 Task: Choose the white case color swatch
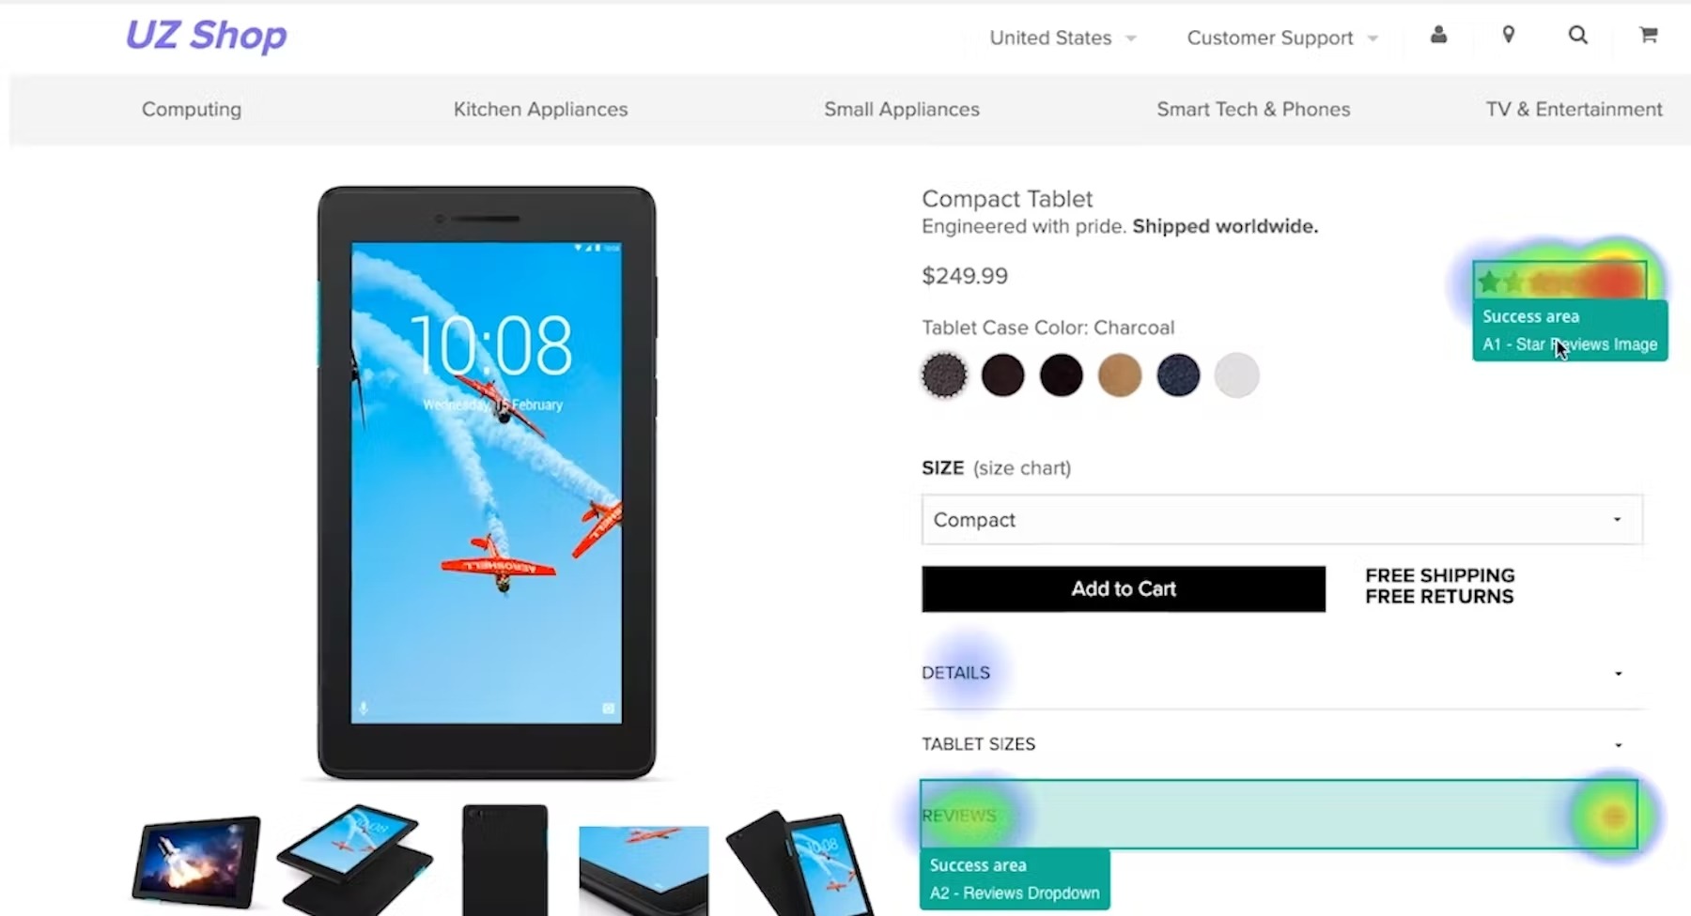pos(1236,375)
